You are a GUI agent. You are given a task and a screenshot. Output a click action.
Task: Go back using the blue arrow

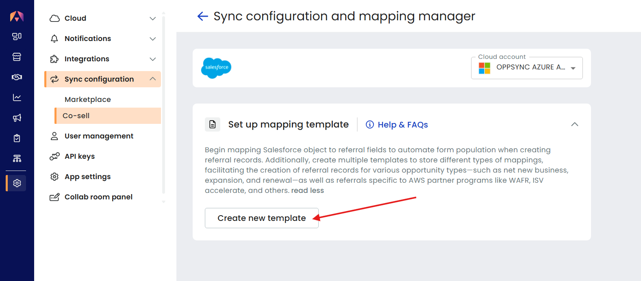pyautogui.click(x=202, y=16)
